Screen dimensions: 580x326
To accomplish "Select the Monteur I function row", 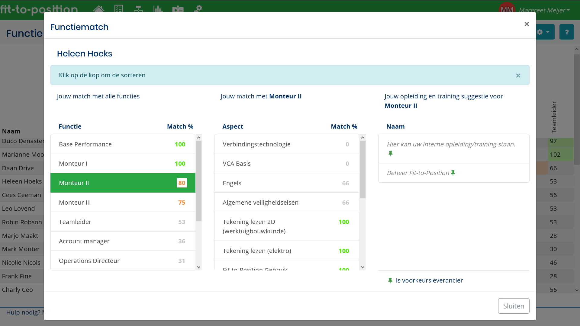I will pyautogui.click(x=123, y=164).
